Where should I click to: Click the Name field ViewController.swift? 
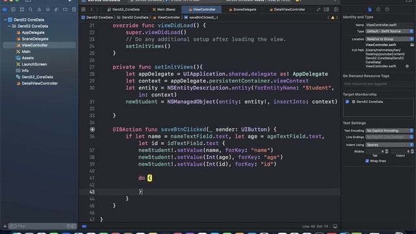click(x=389, y=25)
